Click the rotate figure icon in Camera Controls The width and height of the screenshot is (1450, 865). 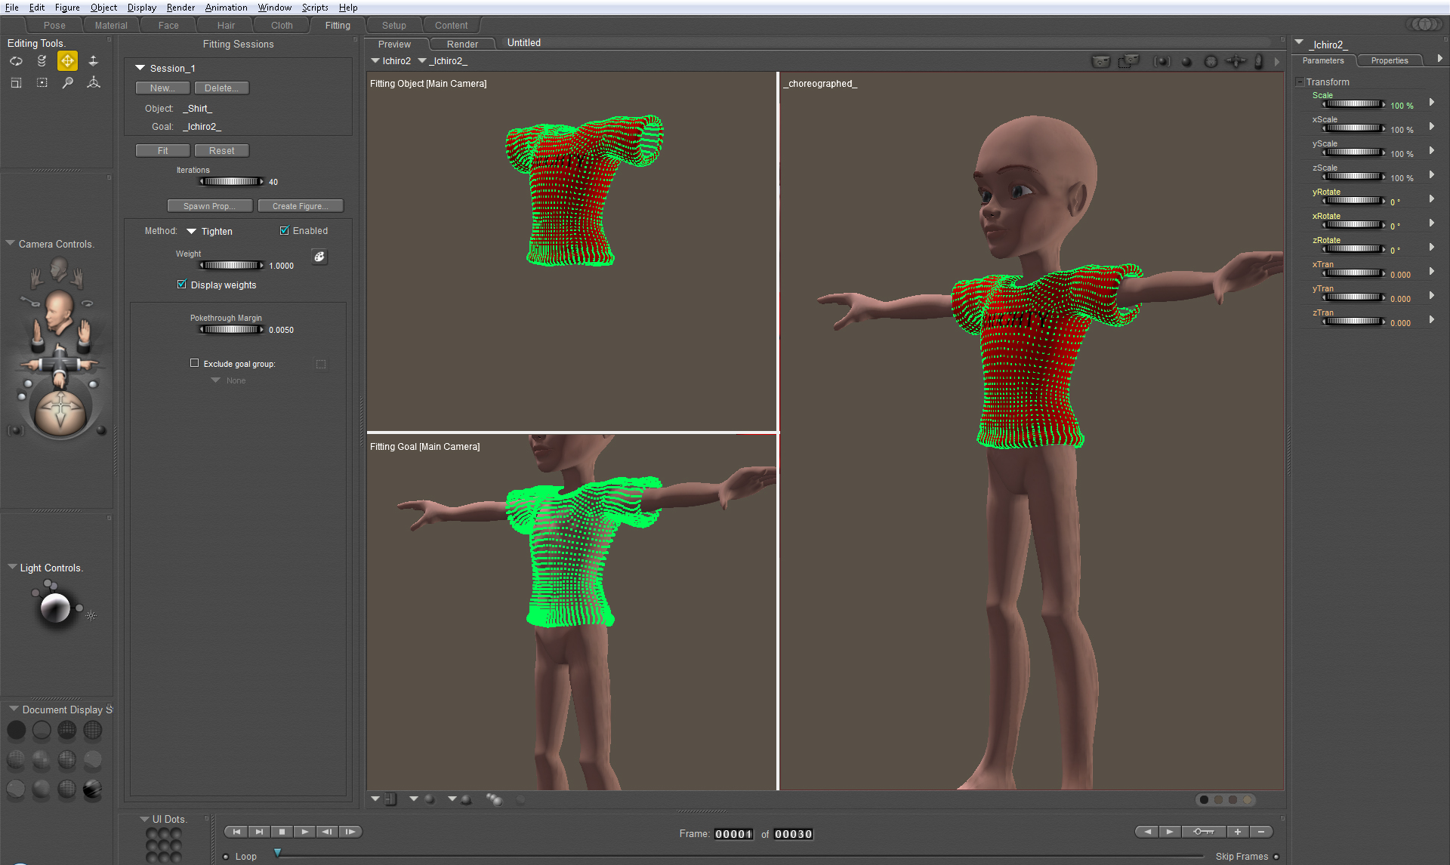(x=91, y=303)
